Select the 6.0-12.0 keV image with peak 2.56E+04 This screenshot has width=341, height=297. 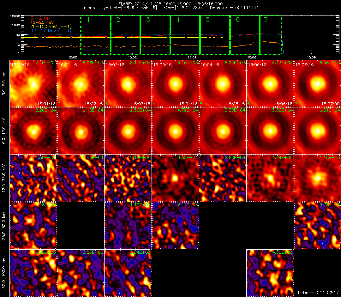pyautogui.click(x=128, y=131)
